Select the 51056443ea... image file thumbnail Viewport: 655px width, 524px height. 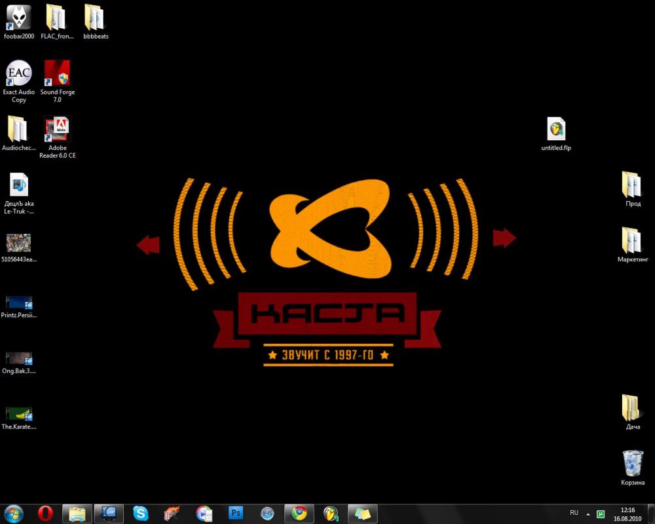(19, 243)
